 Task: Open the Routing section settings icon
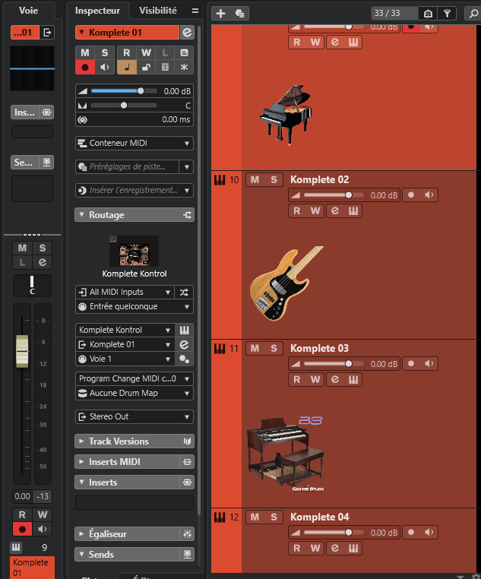187,215
